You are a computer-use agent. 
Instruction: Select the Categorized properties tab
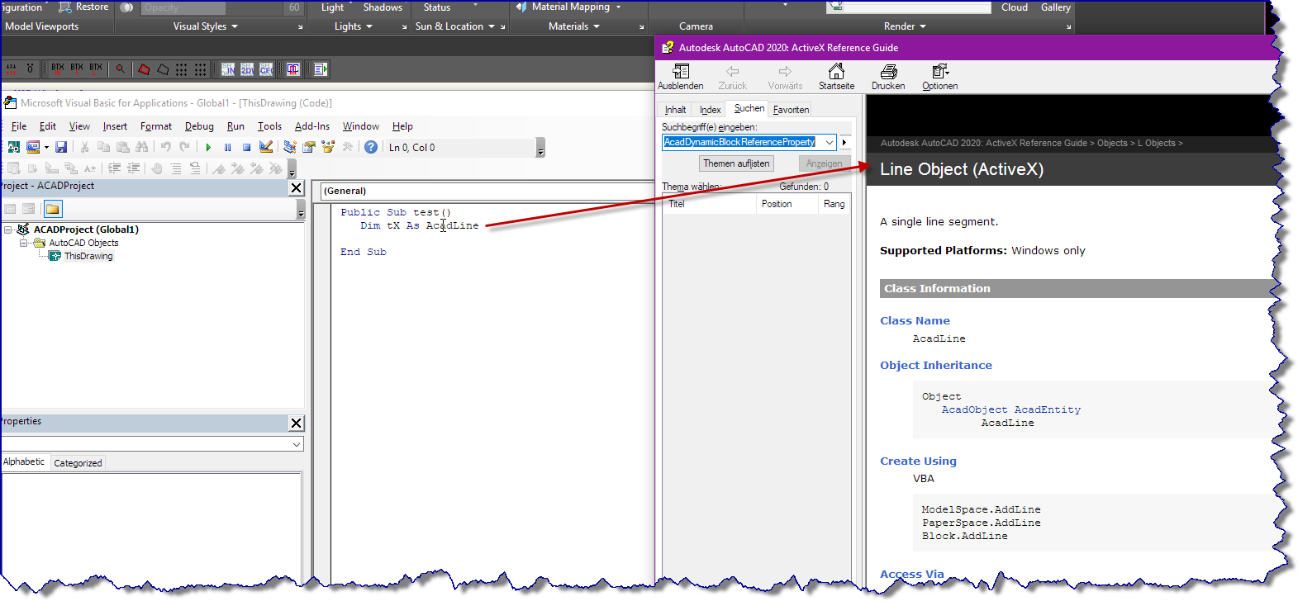[x=78, y=463]
